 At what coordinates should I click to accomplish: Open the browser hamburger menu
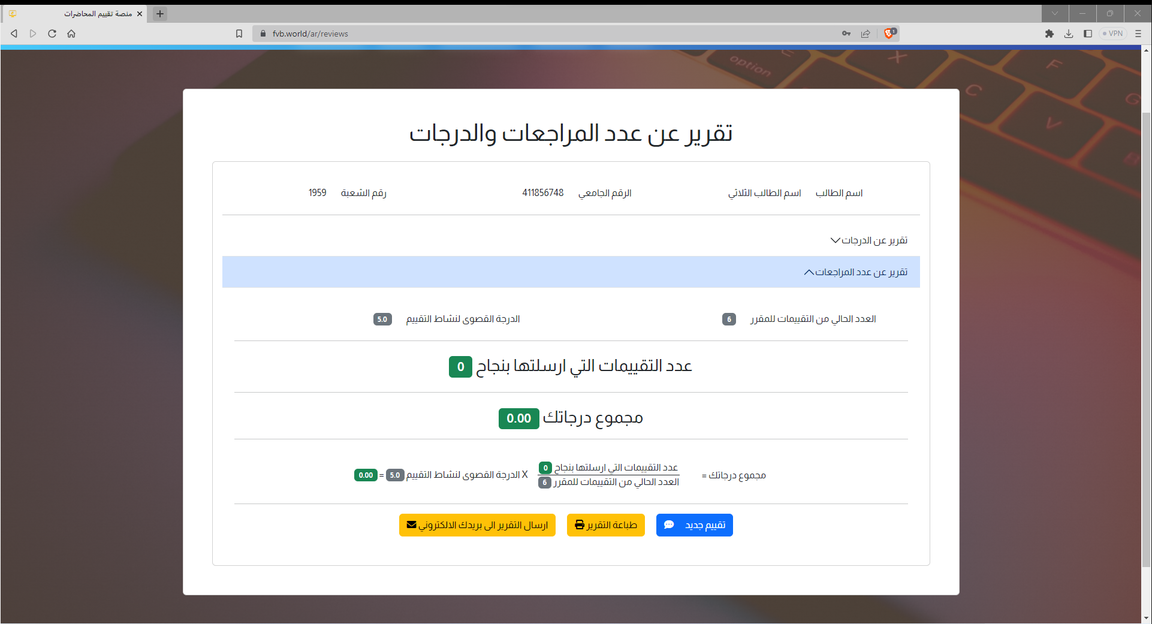[x=1138, y=34]
